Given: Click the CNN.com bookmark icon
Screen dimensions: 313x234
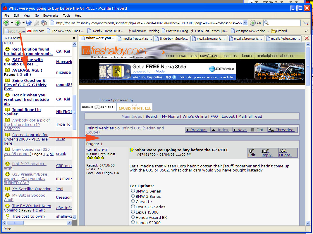Looking at the screenshot, I should [x=29, y=31].
